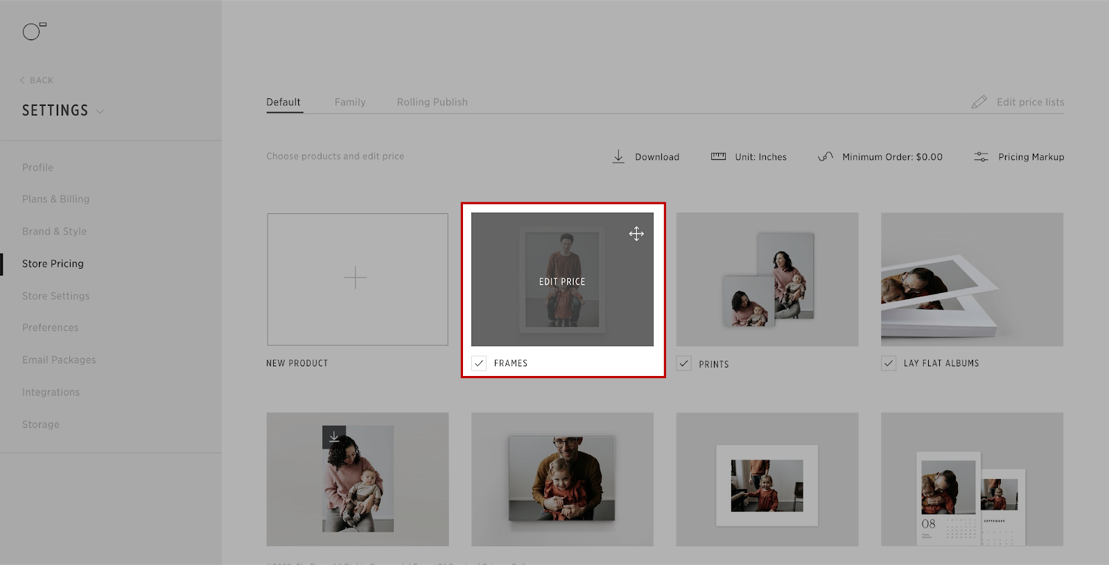Open the calendar product thumbnail
Viewport: 1109px width, 565px height.
tap(972, 479)
